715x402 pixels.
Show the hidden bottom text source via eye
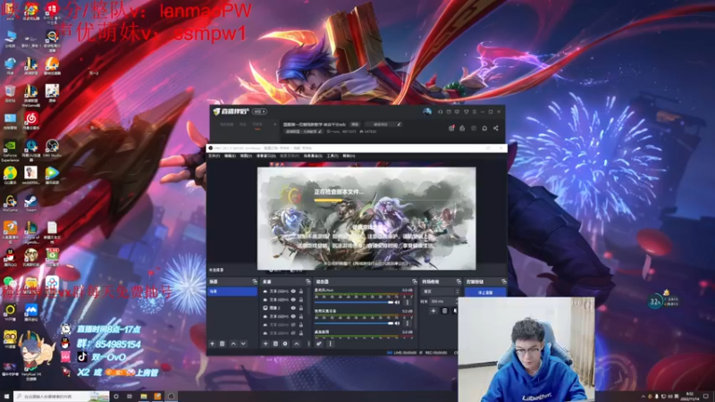point(293,333)
